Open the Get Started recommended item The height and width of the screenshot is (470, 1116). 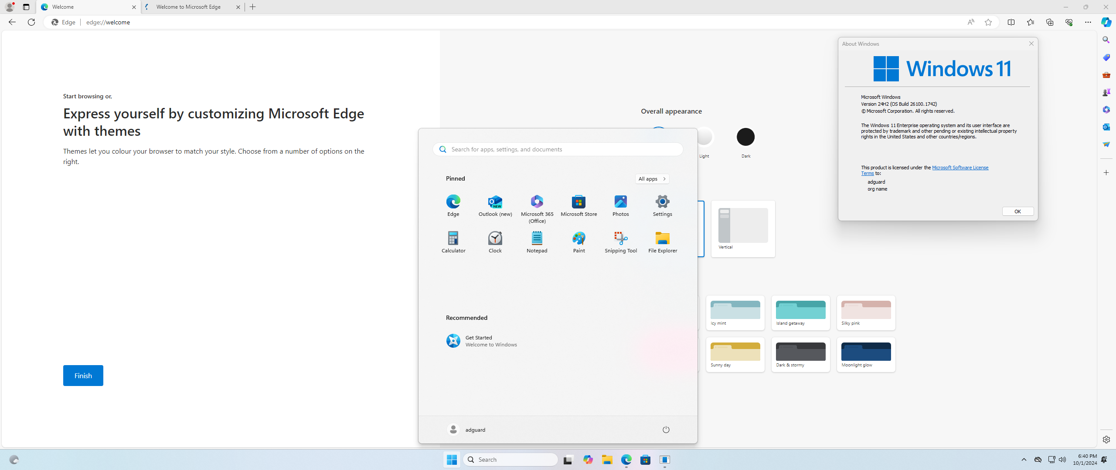coord(481,341)
